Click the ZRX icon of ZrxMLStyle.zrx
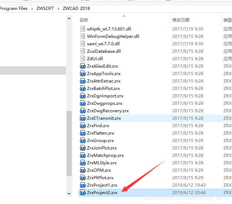The image size is (232, 204). click(x=83, y=163)
